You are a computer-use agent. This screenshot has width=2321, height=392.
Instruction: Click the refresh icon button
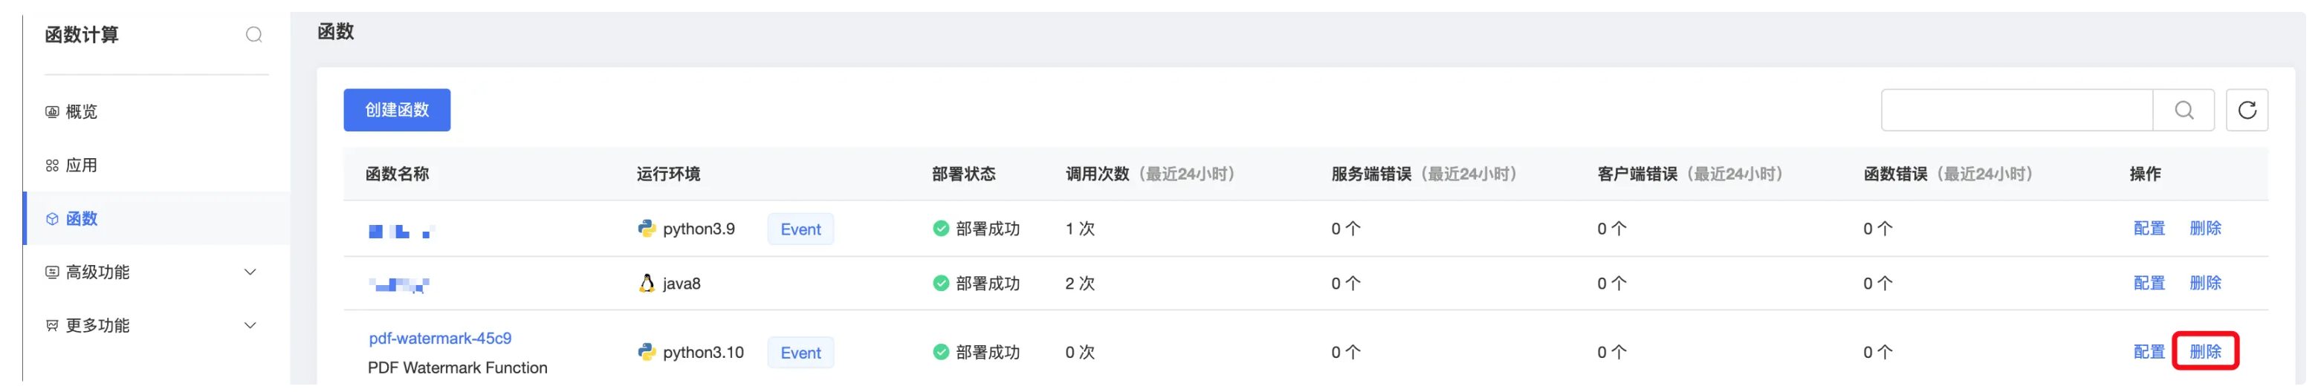(2246, 110)
